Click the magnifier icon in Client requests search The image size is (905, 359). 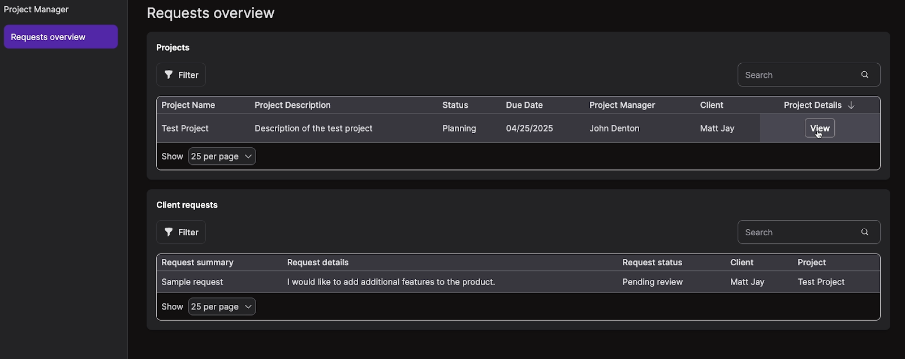click(865, 232)
